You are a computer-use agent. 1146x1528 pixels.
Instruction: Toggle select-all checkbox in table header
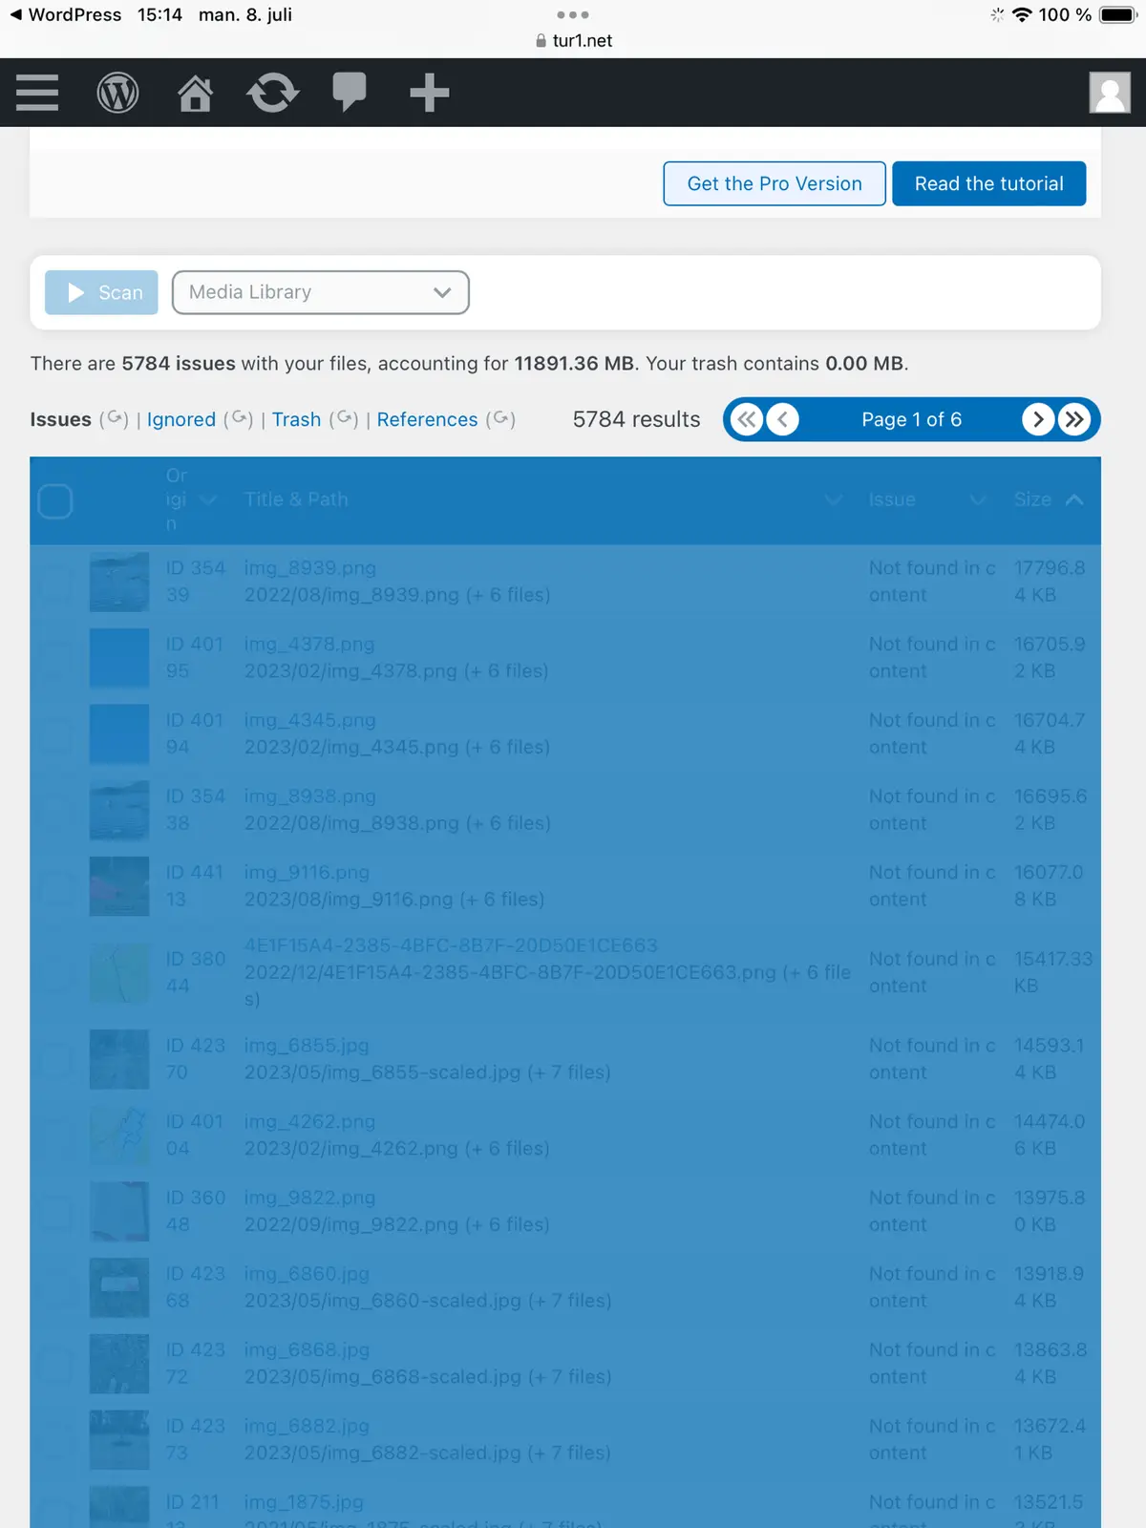point(55,500)
